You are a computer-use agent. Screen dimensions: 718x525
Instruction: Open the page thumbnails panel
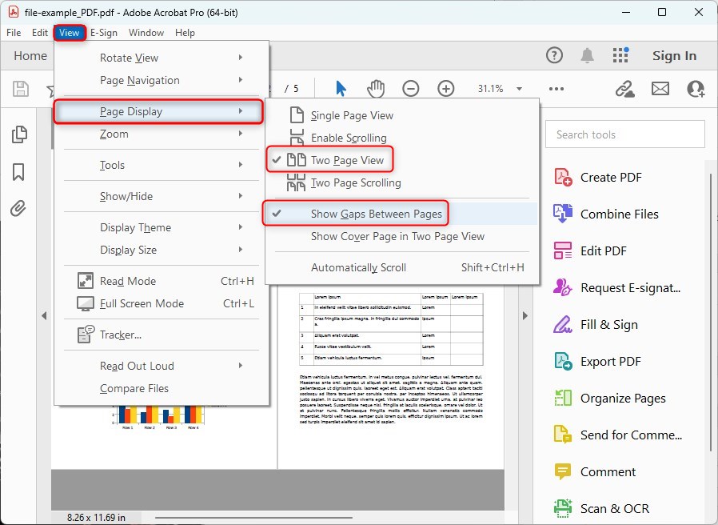click(19, 134)
